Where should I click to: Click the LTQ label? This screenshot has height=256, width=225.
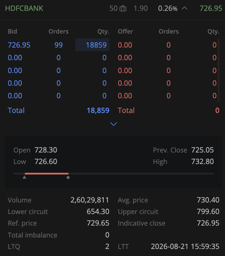(x=14, y=247)
